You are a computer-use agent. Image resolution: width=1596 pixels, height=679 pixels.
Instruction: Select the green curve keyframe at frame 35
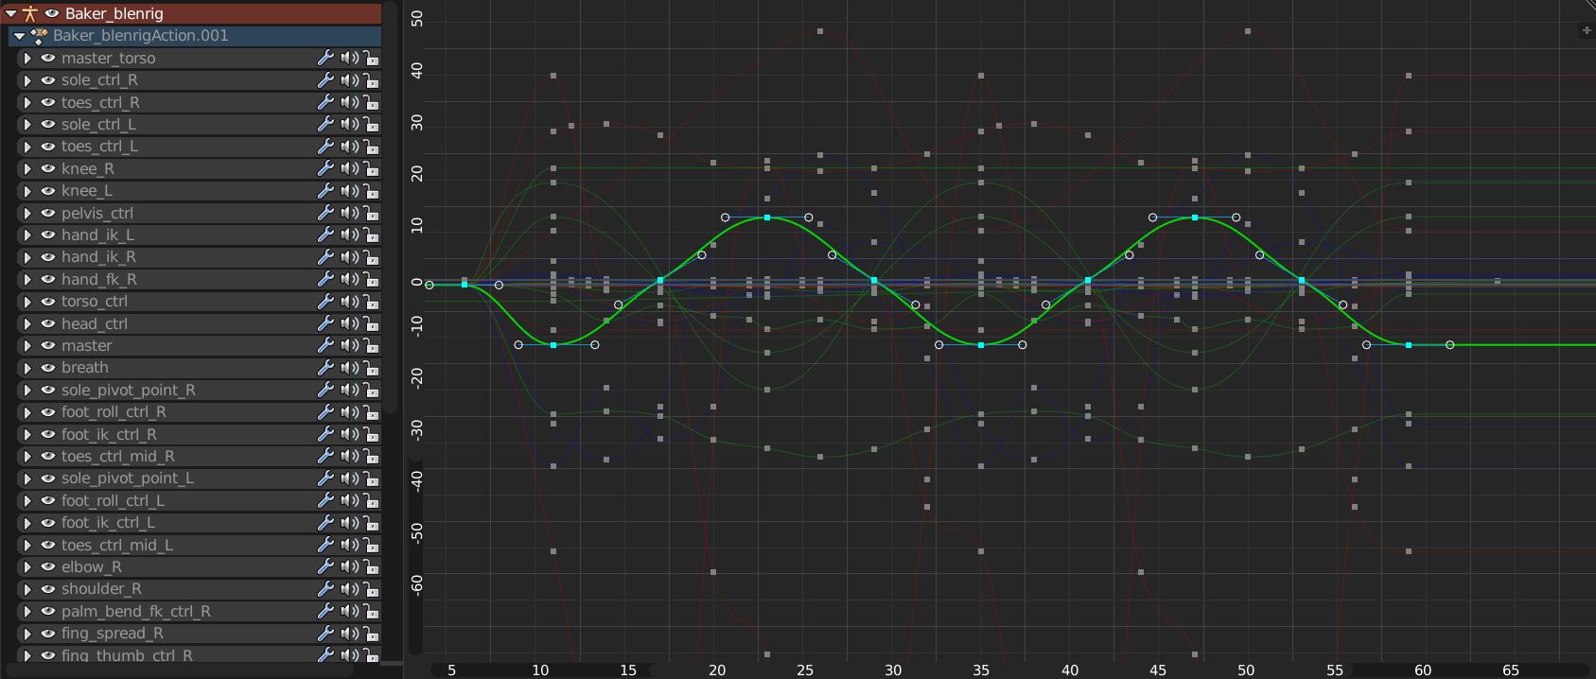click(981, 345)
